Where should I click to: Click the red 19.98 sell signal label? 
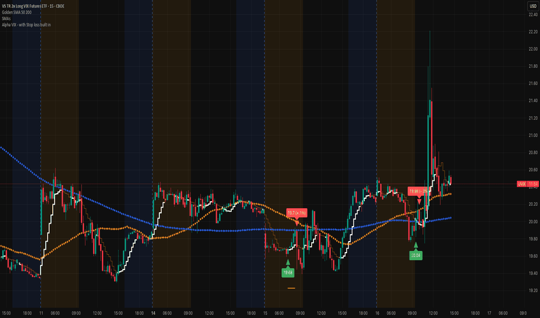pos(419,191)
